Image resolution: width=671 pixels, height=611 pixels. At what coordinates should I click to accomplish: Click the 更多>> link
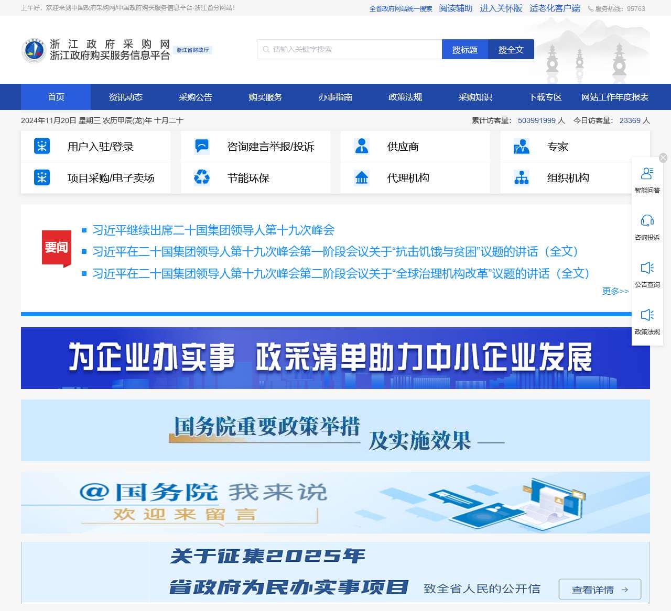pyautogui.click(x=615, y=291)
